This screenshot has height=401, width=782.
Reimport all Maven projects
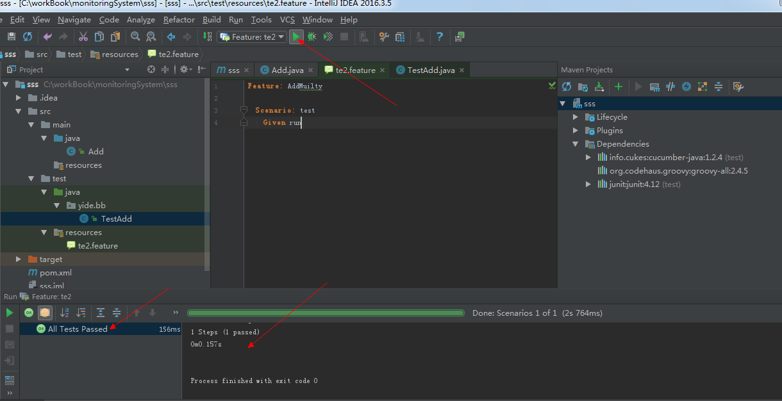(567, 86)
